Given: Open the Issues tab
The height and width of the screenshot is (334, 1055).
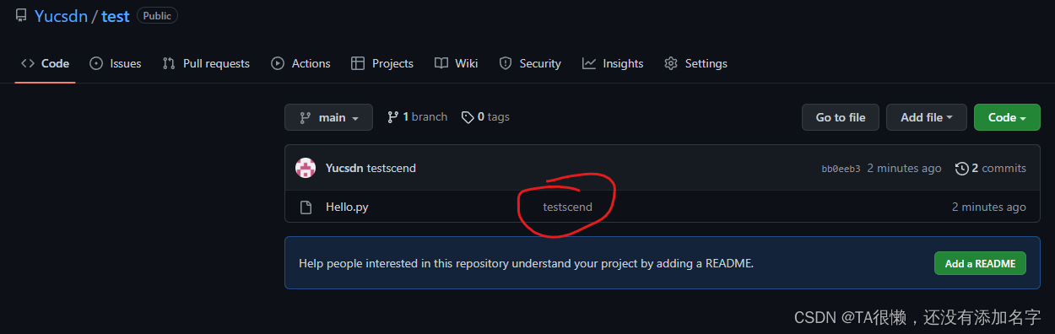Looking at the screenshot, I should (116, 63).
